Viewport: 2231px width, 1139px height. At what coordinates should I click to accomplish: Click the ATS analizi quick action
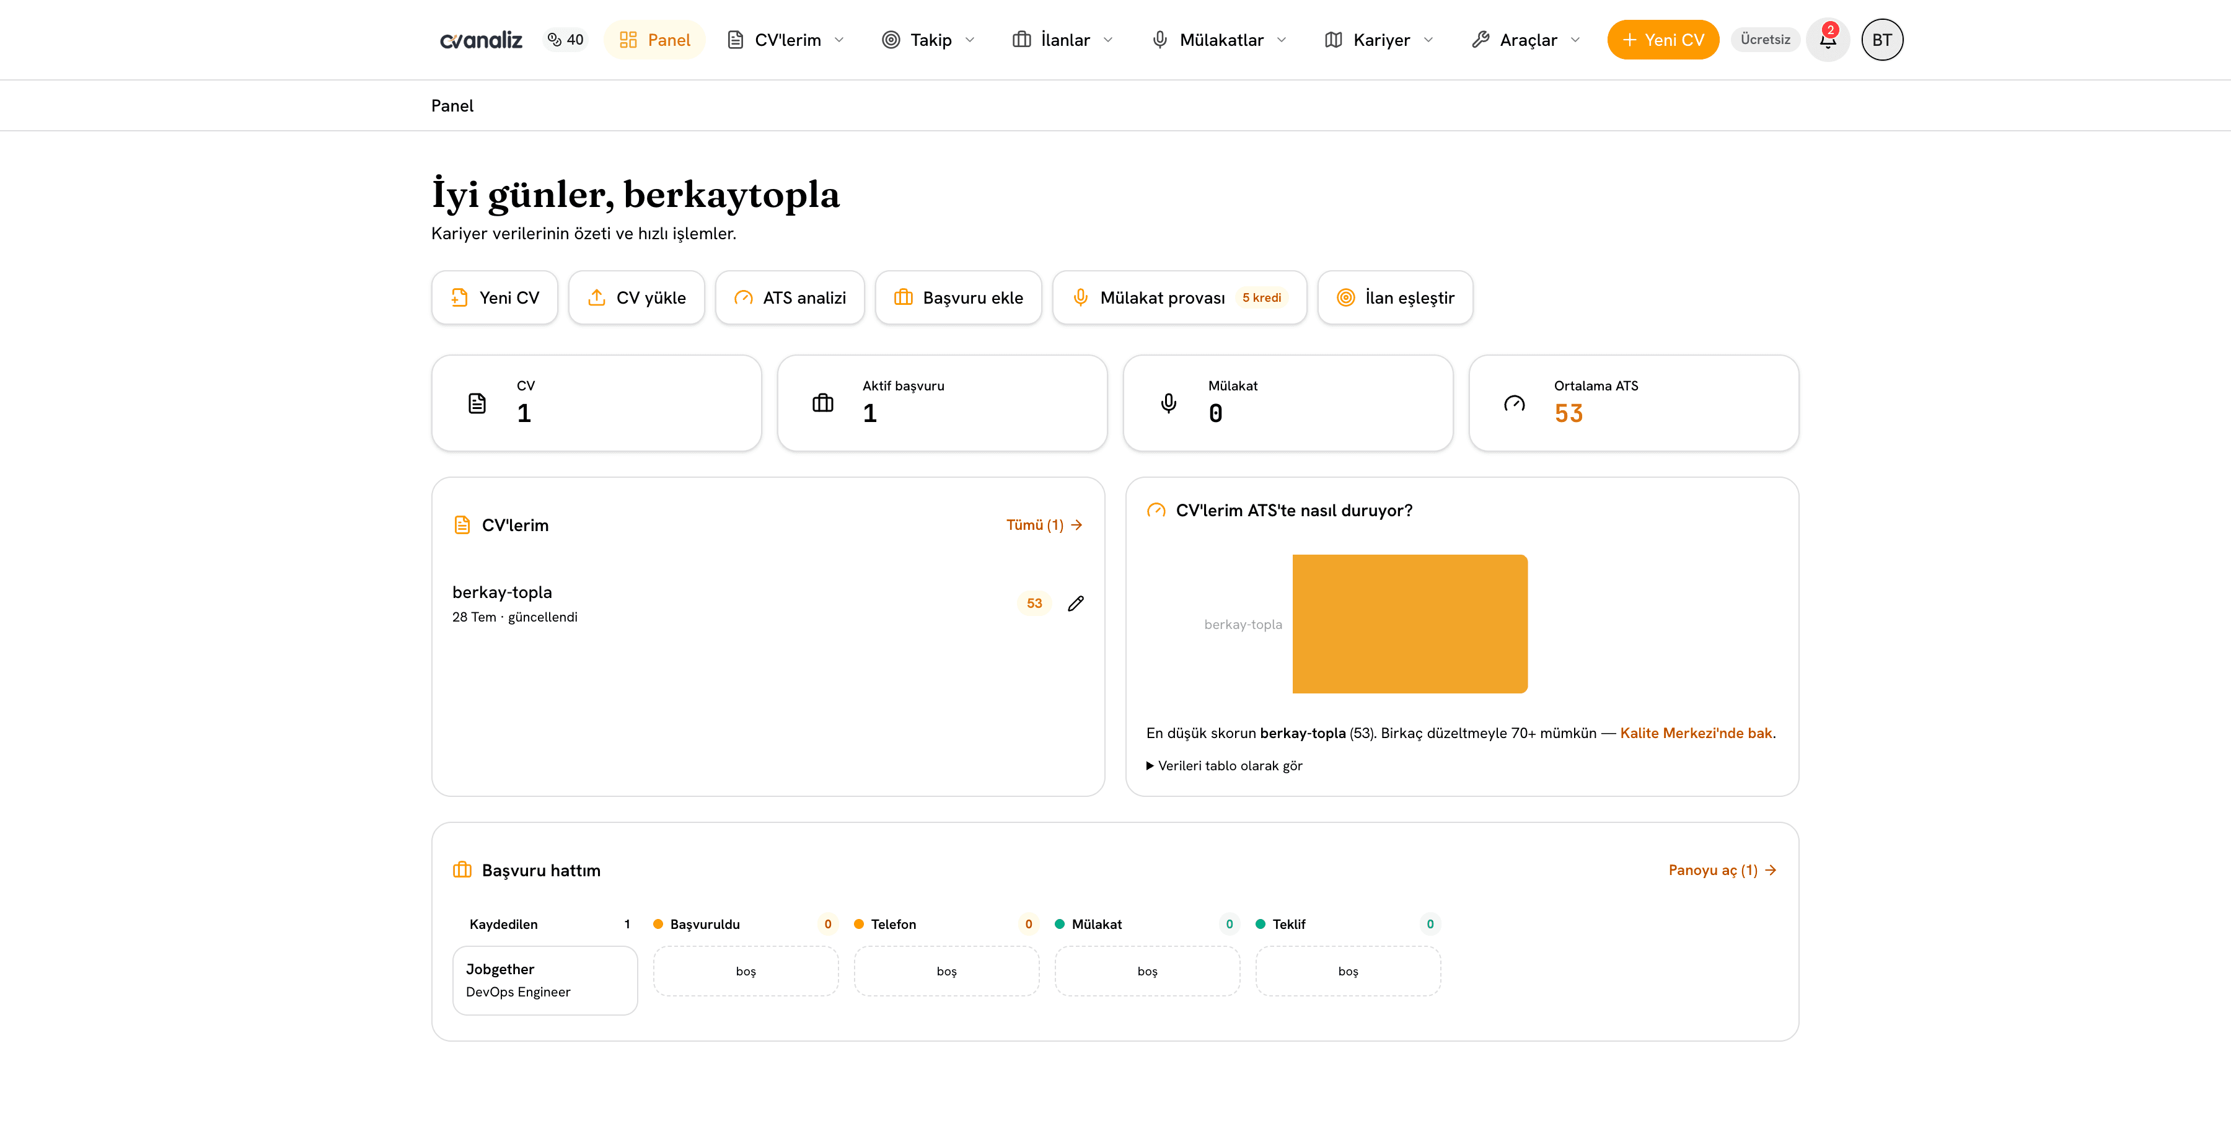tap(790, 298)
